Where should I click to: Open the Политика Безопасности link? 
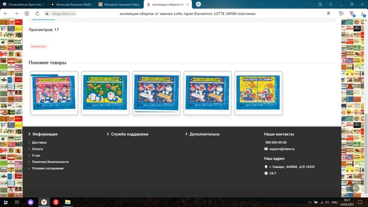tap(50, 162)
